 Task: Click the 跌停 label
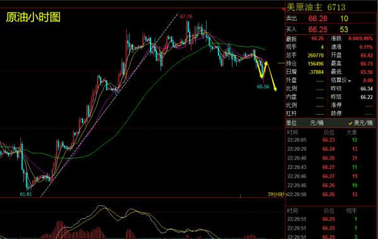336,114
